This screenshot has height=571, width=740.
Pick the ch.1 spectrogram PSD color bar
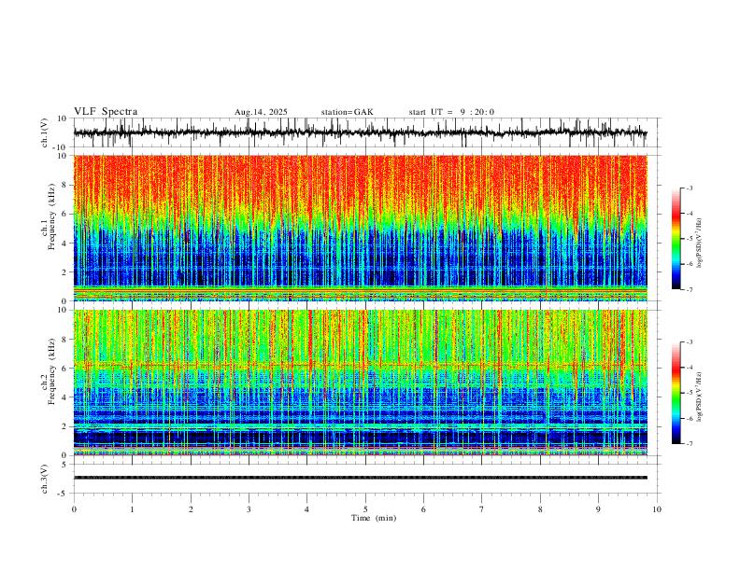pos(676,239)
